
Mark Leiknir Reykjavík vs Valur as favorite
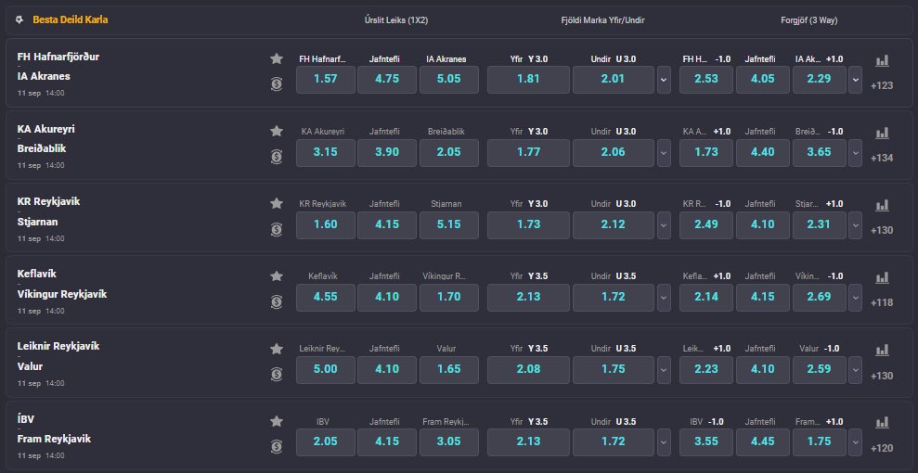point(277,349)
